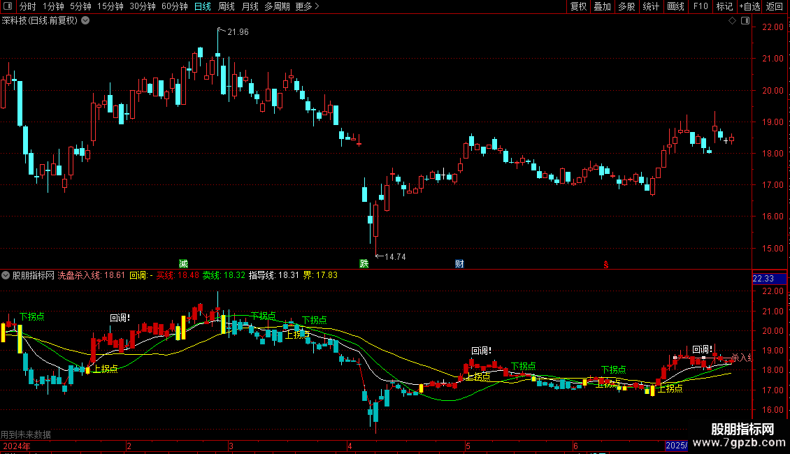Click the 卖线: 18.32 value
The width and height of the screenshot is (790, 454).
[x=224, y=275]
